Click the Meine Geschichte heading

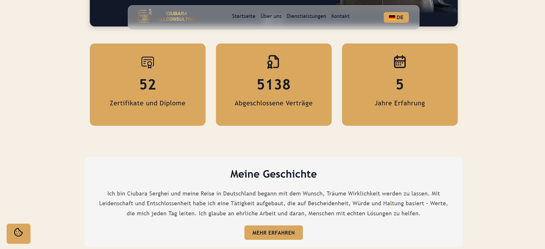(274, 174)
